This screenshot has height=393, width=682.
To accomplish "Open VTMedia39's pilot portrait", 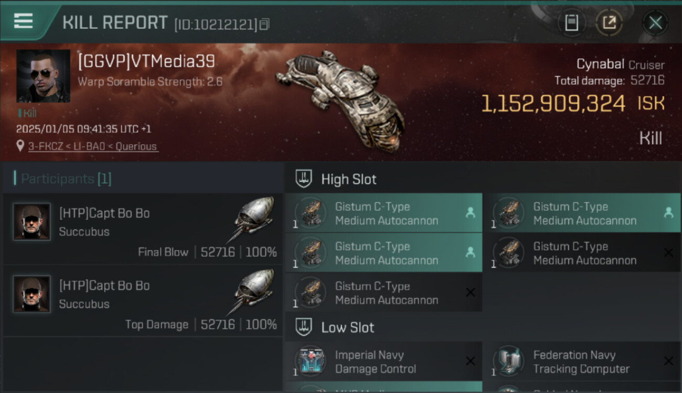I will [x=43, y=75].
